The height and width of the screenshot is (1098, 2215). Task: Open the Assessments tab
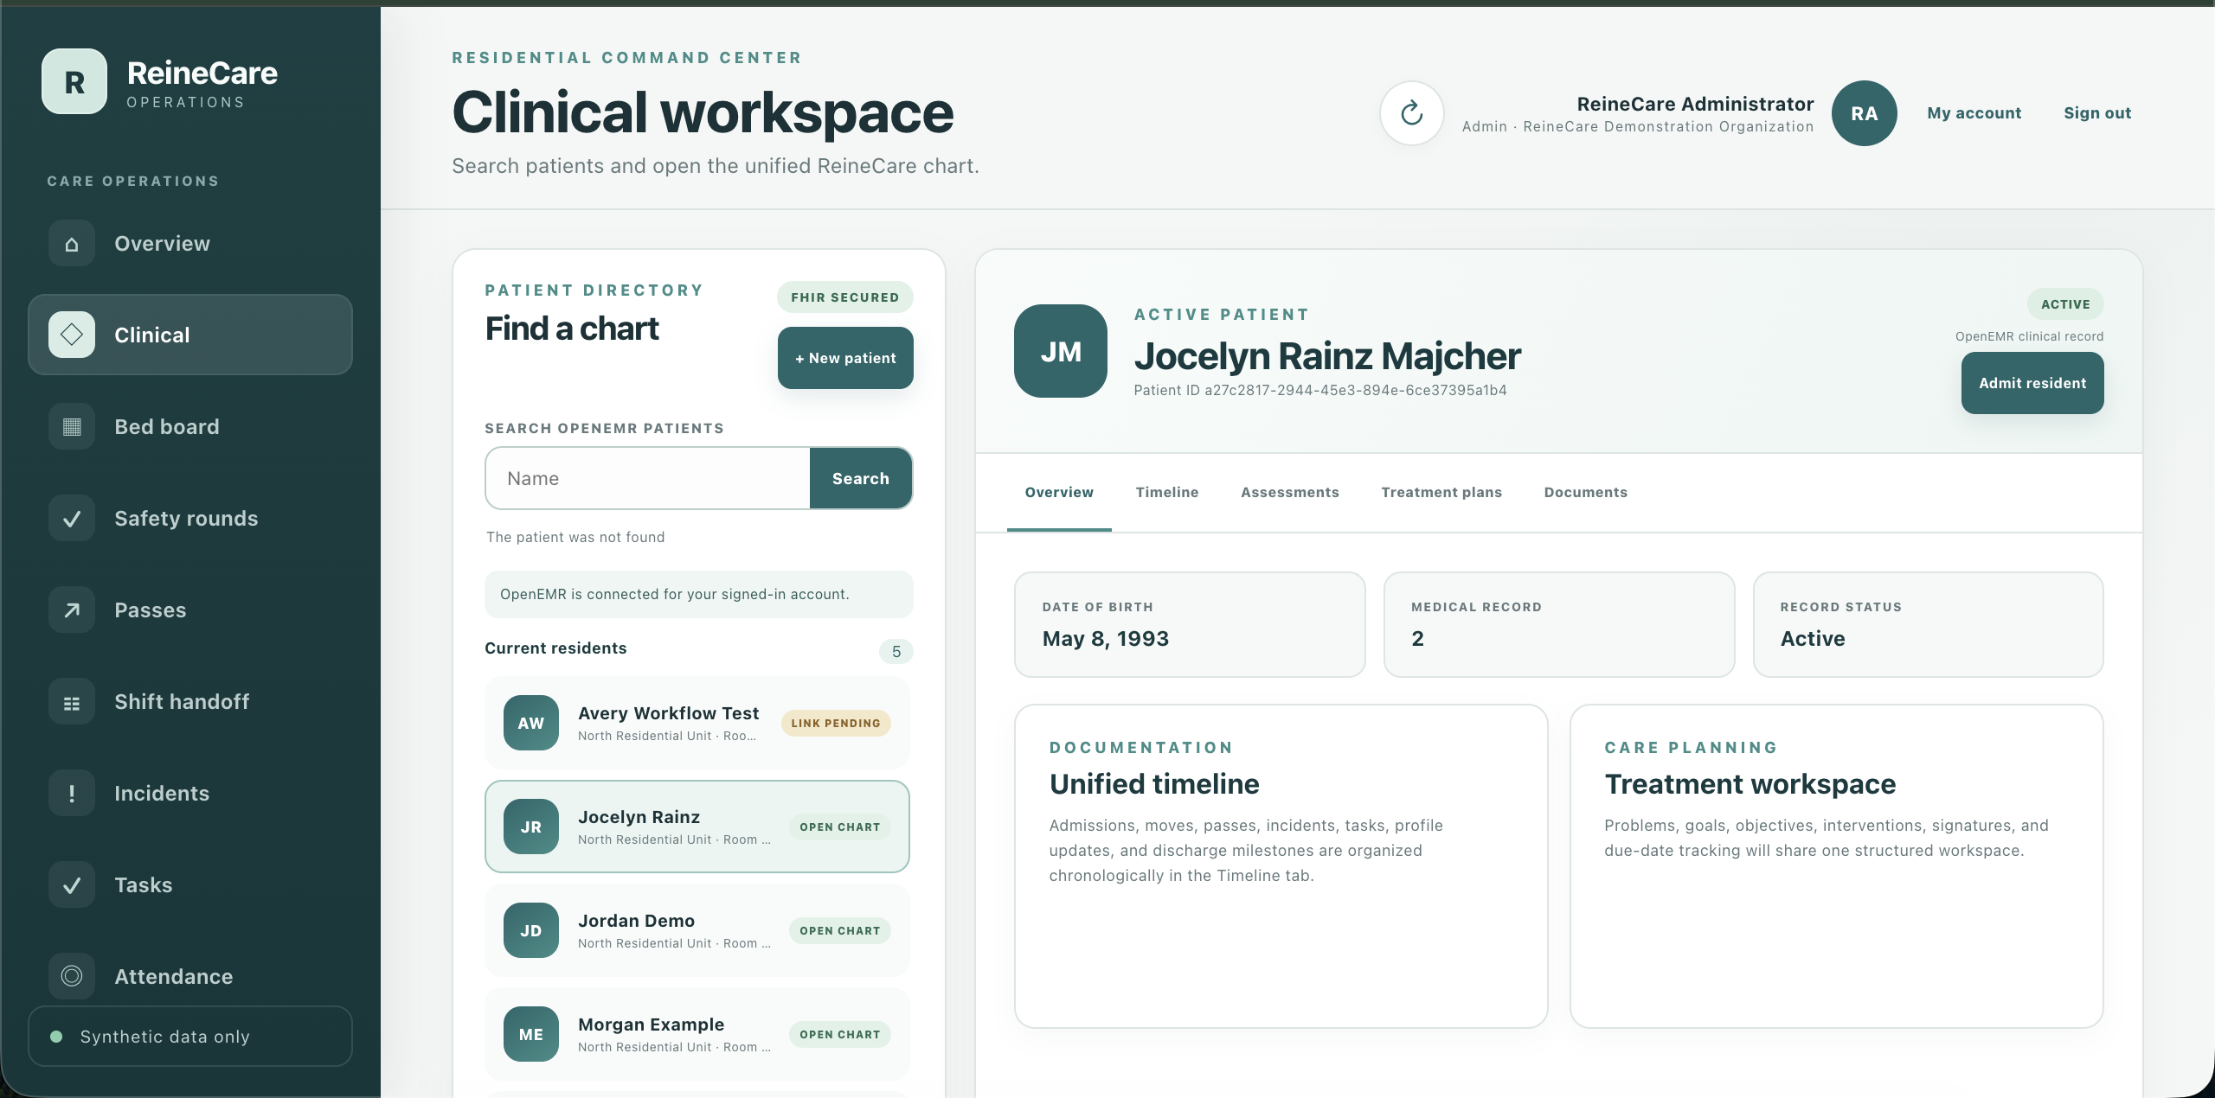1290,492
